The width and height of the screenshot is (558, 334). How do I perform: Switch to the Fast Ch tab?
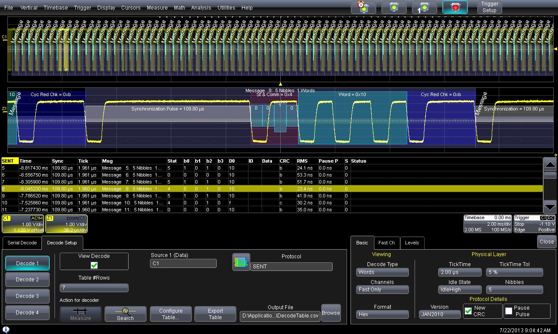click(x=386, y=243)
